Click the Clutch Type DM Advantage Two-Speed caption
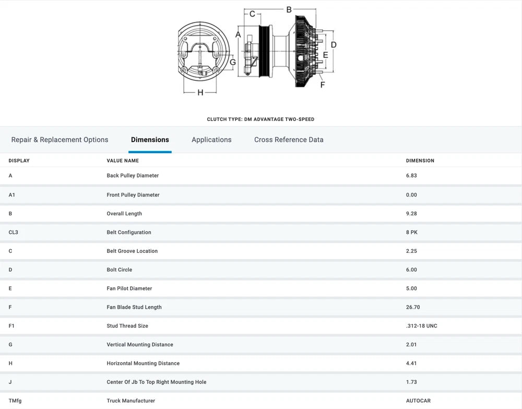The height and width of the screenshot is (409, 522). coord(260,119)
